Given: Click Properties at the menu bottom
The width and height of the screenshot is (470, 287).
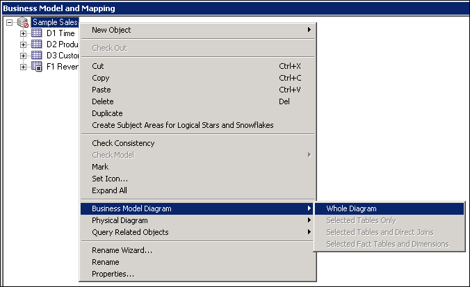Looking at the screenshot, I should click(x=113, y=274).
